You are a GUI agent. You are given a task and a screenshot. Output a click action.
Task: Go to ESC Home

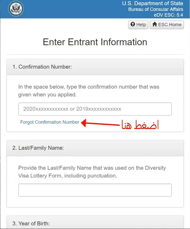click(x=167, y=25)
